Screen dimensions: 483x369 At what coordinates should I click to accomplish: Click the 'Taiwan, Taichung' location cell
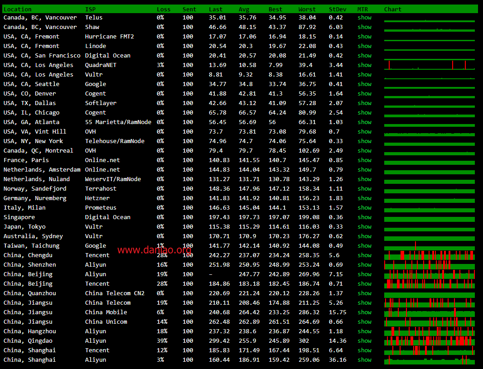click(x=31, y=245)
